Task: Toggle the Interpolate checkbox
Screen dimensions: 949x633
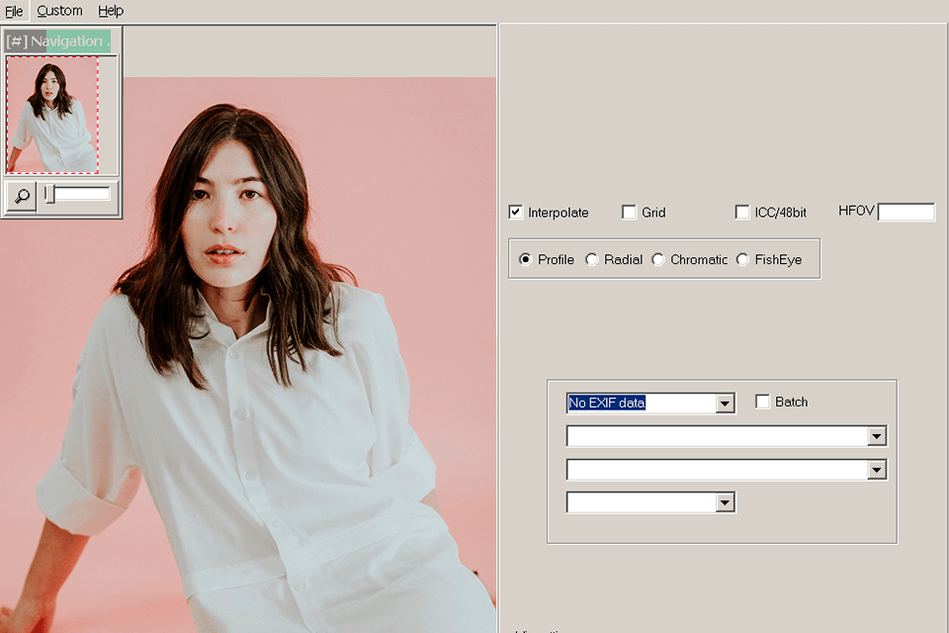Action: (515, 213)
